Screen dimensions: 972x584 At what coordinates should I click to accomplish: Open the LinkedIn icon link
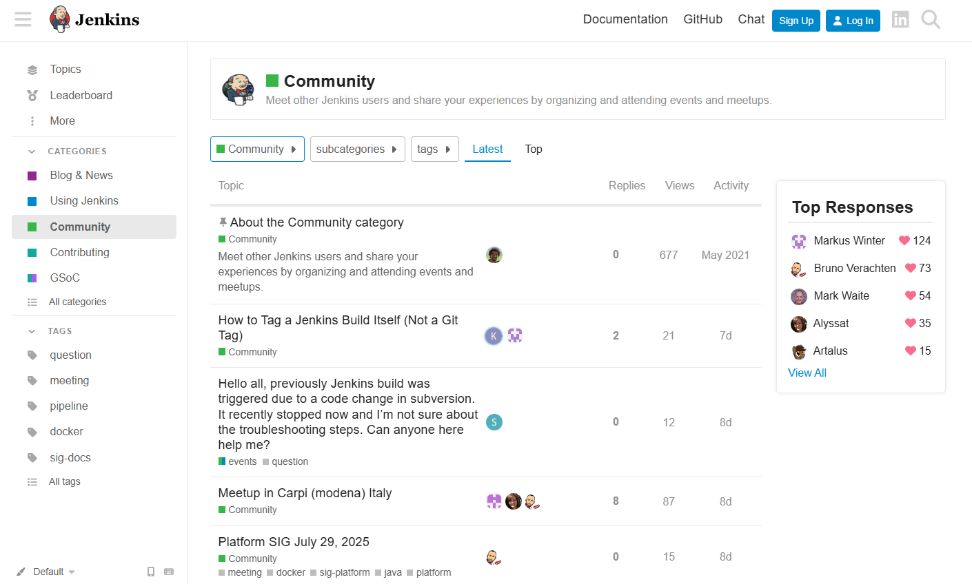click(x=900, y=19)
